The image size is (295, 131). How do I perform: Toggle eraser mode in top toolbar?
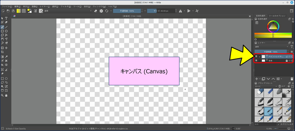(x=96, y=11)
